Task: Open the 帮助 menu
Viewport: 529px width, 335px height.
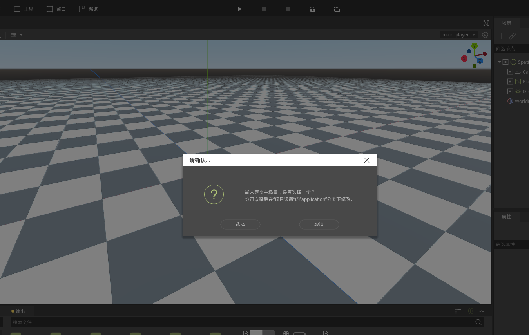Action: (x=89, y=9)
